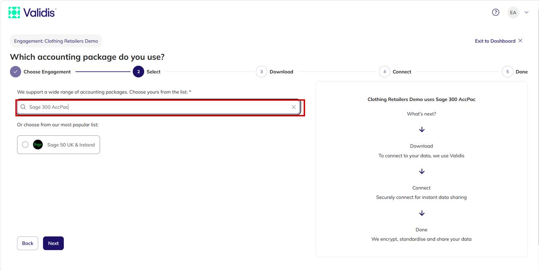Click step 5 Done circle

pyautogui.click(x=507, y=72)
